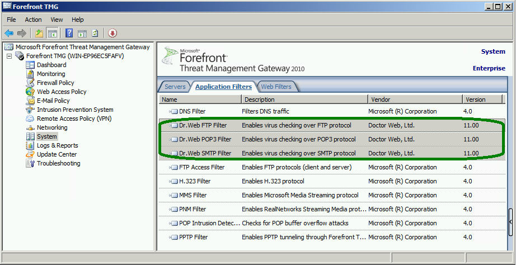The width and height of the screenshot is (516, 265).
Task: Click the Remote Access Policy cloud icon
Action: 30,119
